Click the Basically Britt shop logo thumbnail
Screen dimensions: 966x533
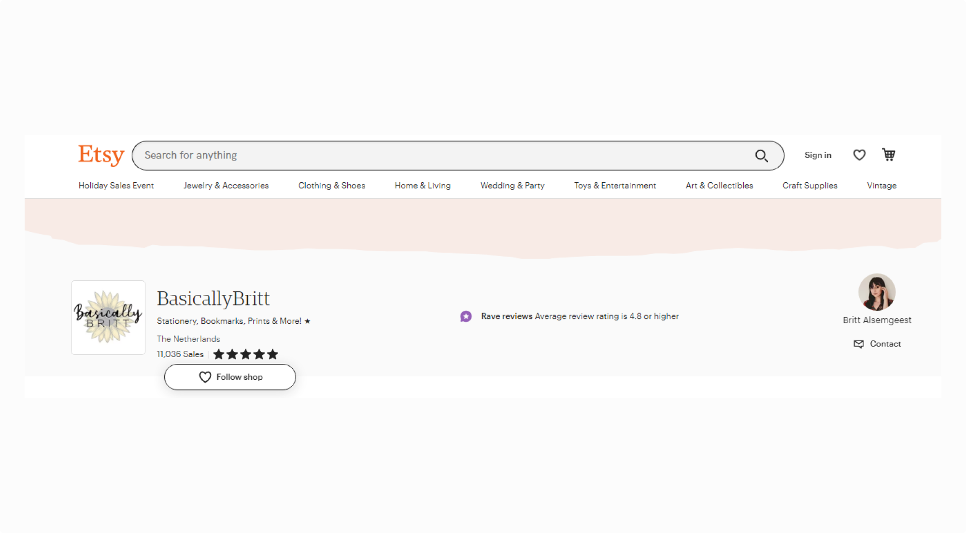(x=108, y=317)
